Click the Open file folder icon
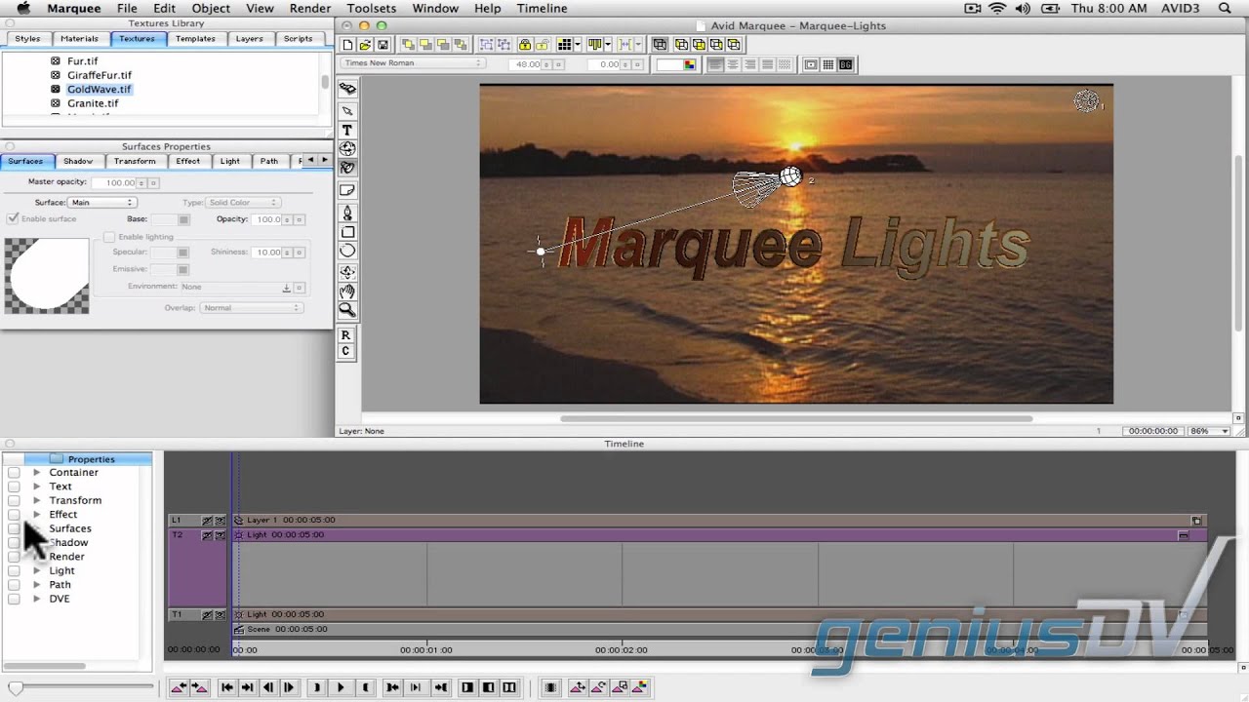This screenshot has width=1249, height=702. (365, 45)
